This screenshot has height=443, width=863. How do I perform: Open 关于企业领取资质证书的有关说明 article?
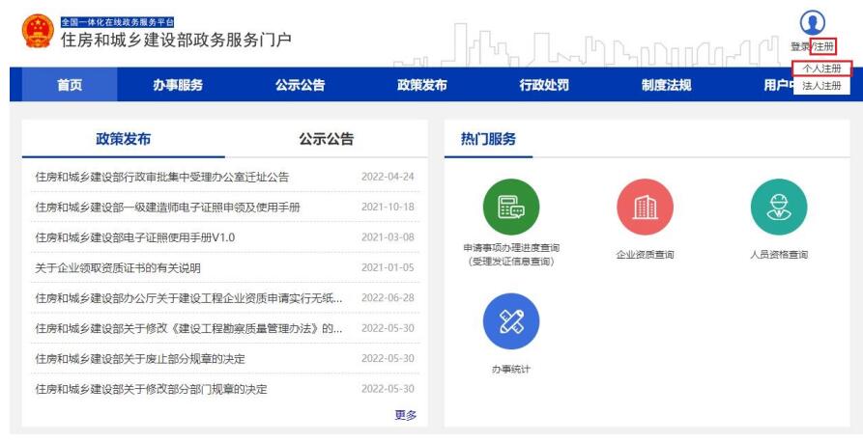coord(118,267)
